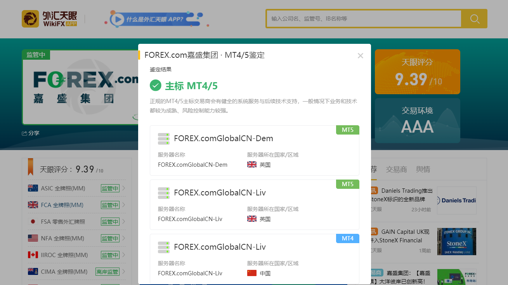Click China flag in the MT4 server card
This screenshot has height=285, width=508.
[x=252, y=273]
